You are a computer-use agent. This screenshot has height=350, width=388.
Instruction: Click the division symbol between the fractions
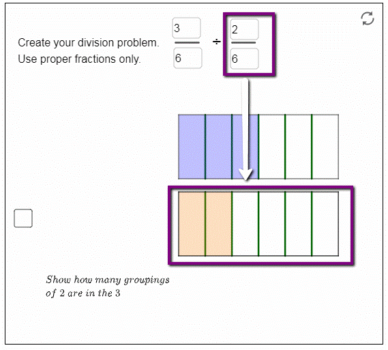(x=217, y=42)
